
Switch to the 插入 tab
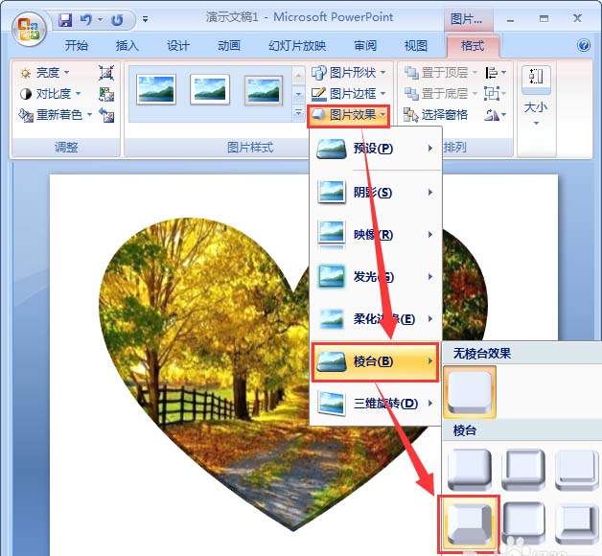(127, 46)
